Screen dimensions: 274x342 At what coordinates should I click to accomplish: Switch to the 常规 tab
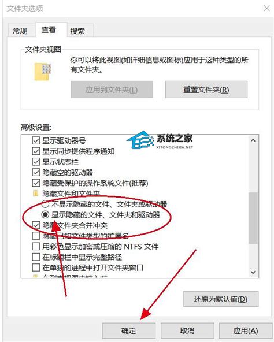click(20, 31)
